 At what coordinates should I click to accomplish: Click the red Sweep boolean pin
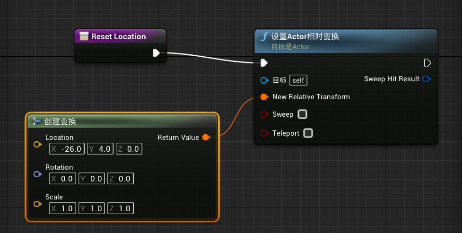[264, 115]
